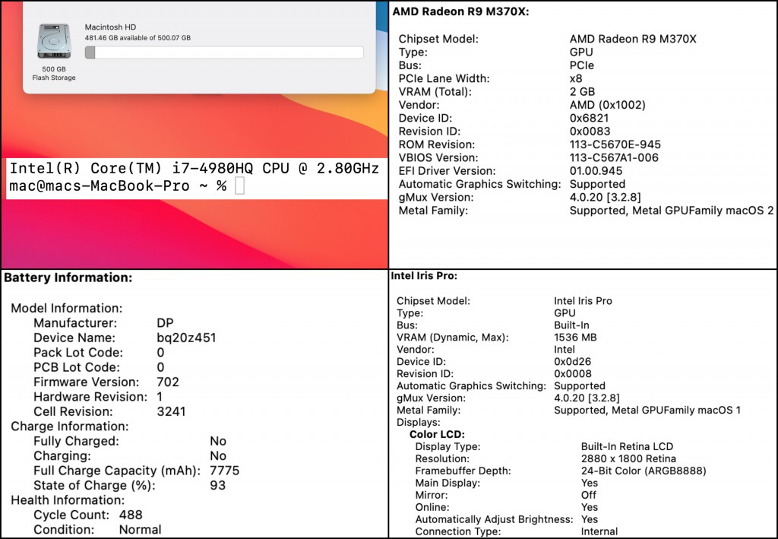Select 'Supported, Metal GPUFamily macOS 2' value
Image resolution: width=778 pixels, height=539 pixels.
(x=672, y=211)
